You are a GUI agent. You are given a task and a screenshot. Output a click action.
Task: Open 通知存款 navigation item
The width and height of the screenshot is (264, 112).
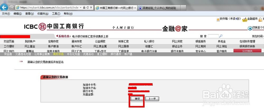(77, 41)
